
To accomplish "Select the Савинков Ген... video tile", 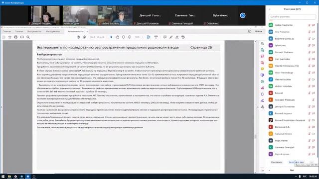I will (x=185, y=15).
